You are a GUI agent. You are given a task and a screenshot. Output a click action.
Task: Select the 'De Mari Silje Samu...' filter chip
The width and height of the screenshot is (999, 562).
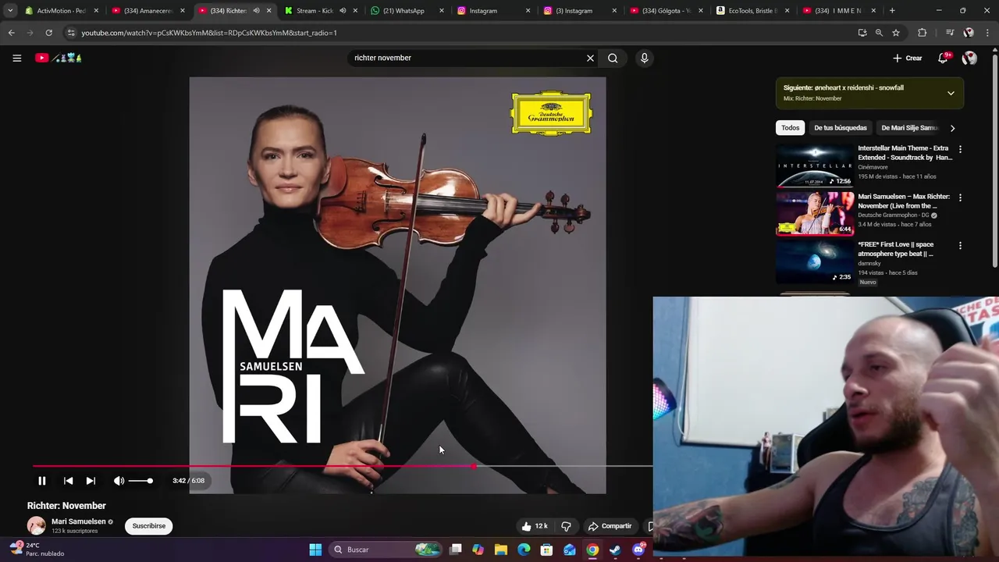[909, 128]
